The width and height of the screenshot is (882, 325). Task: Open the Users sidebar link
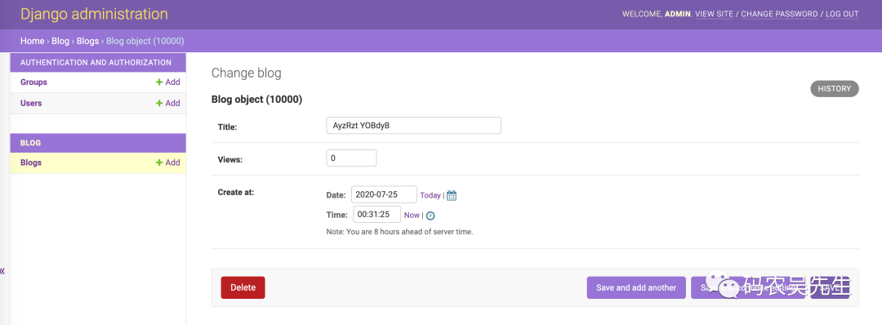[x=31, y=104]
